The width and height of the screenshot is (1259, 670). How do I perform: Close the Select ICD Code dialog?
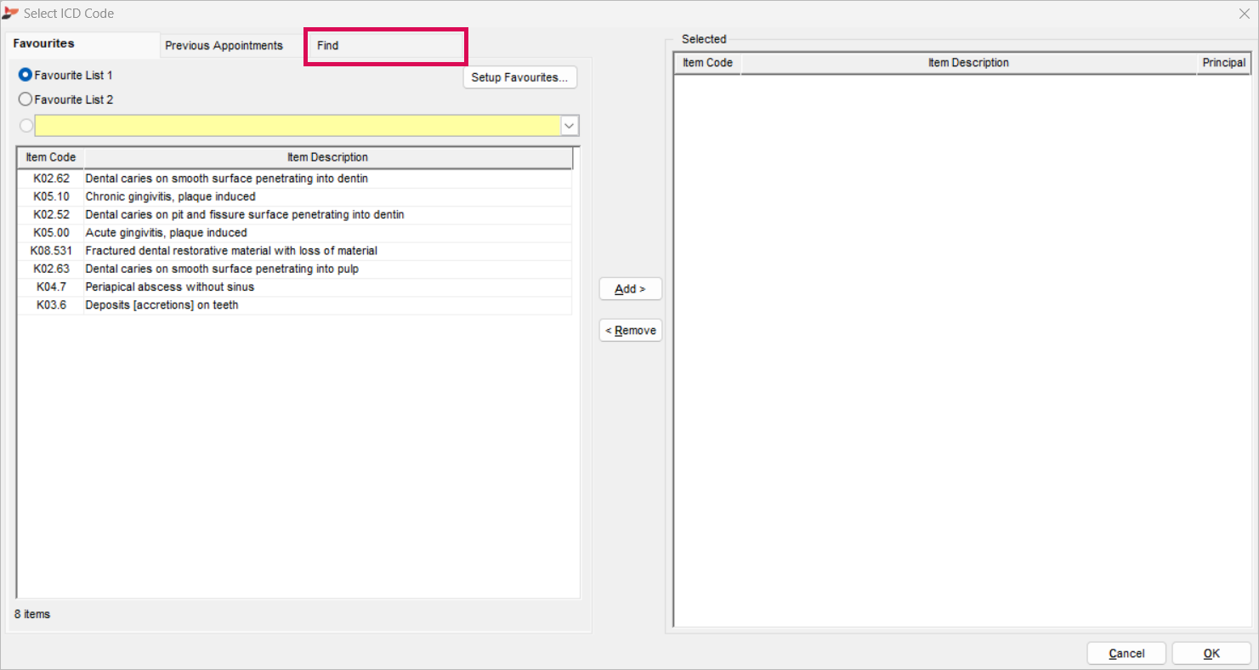tap(1245, 14)
